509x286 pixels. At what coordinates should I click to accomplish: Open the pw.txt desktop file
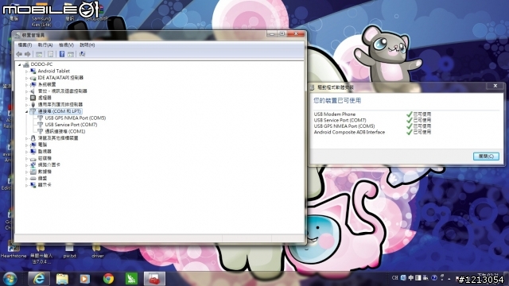pos(69,251)
